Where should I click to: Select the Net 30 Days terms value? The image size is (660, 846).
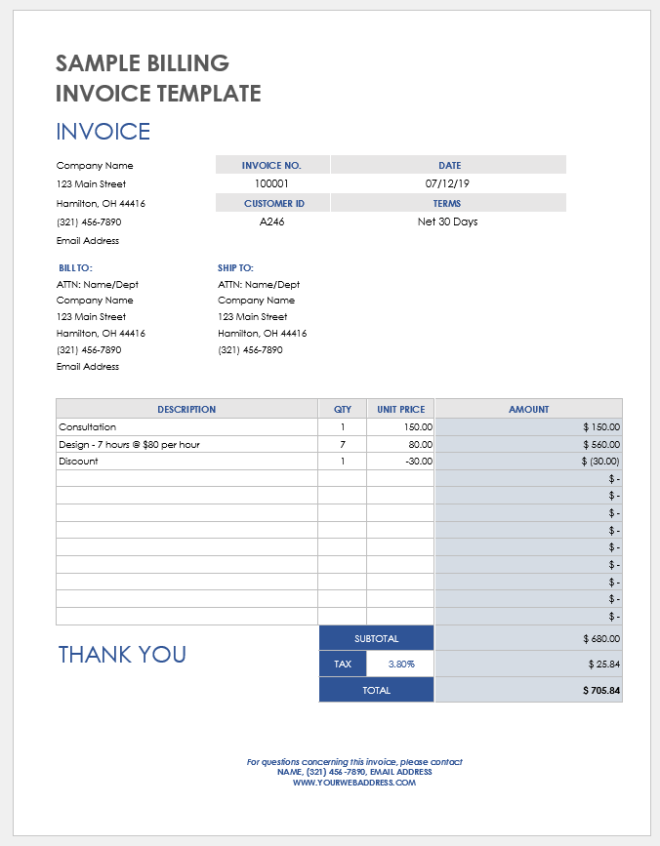click(447, 222)
